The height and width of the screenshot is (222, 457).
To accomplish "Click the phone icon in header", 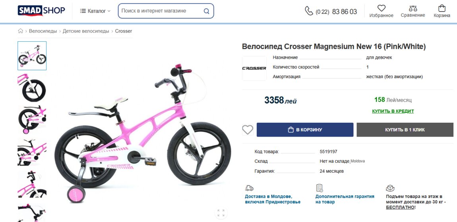I will pyautogui.click(x=309, y=11).
